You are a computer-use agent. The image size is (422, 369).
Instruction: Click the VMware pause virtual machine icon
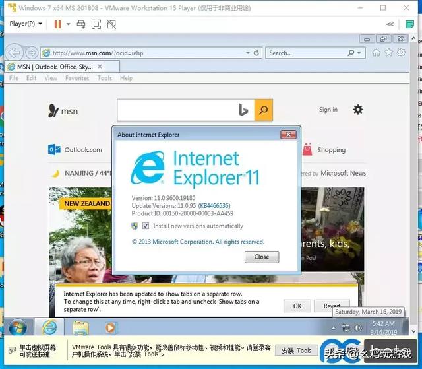coord(57,24)
